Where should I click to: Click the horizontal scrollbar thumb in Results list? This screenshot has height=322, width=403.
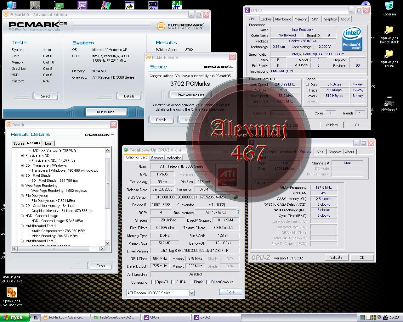54,248
